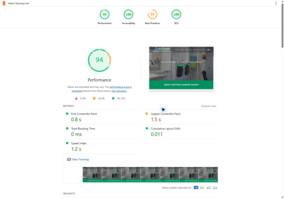284x199 pixels.
Task: Click the Performance label under the top gauge
Action: tap(105, 23)
